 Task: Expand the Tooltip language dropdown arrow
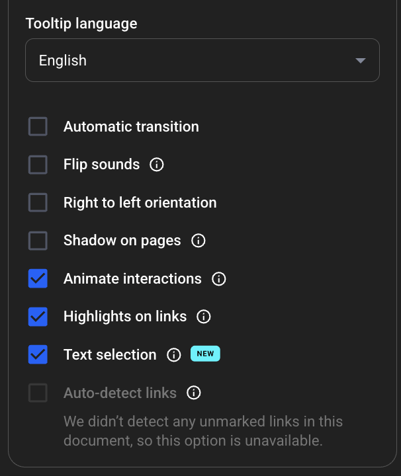pos(360,61)
